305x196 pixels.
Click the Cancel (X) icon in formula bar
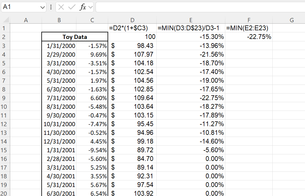(x=61, y=7)
